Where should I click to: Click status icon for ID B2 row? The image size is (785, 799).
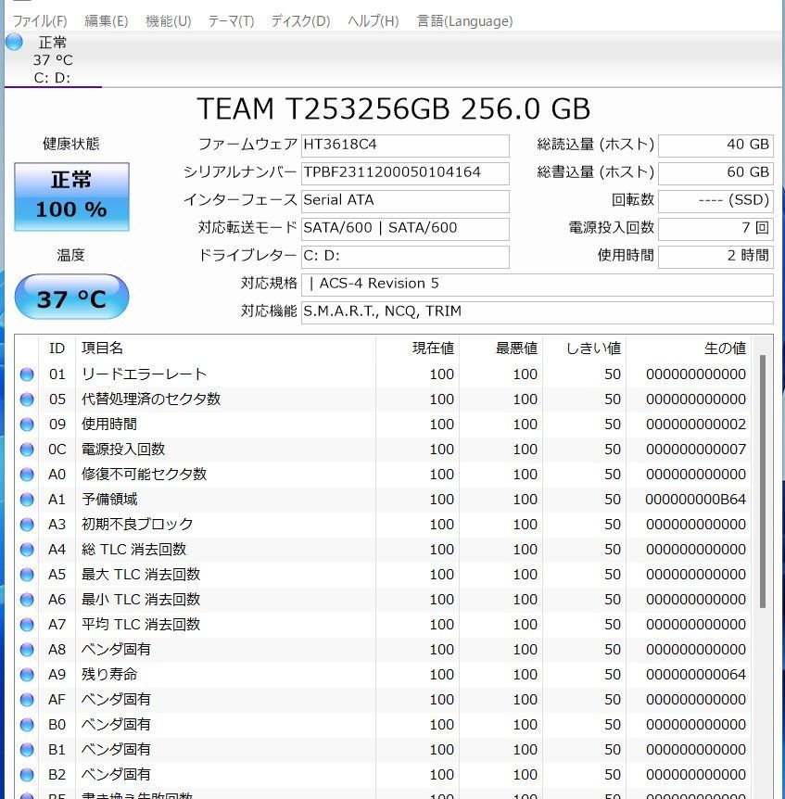(x=27, y=775)
